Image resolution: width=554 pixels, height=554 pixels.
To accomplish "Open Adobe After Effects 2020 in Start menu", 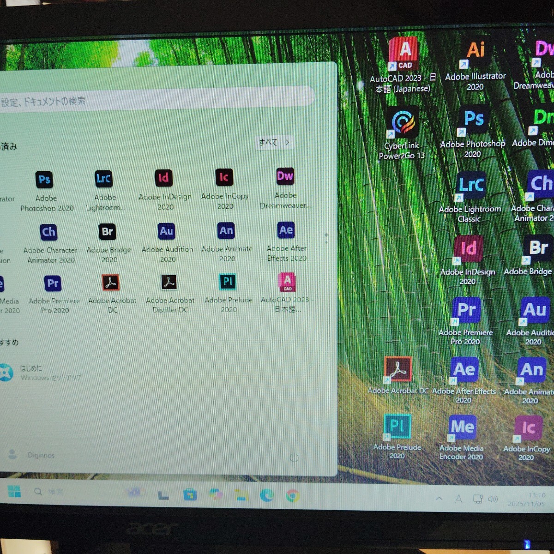I will click(286, 241).
